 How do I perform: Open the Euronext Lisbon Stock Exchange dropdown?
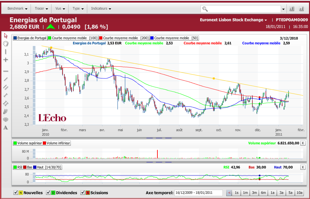click(233, 20)
